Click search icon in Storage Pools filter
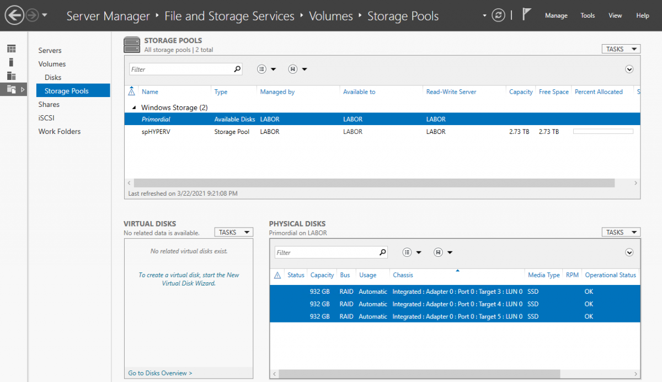Viewport: 662px width, 382px height. tap(237, 69)
